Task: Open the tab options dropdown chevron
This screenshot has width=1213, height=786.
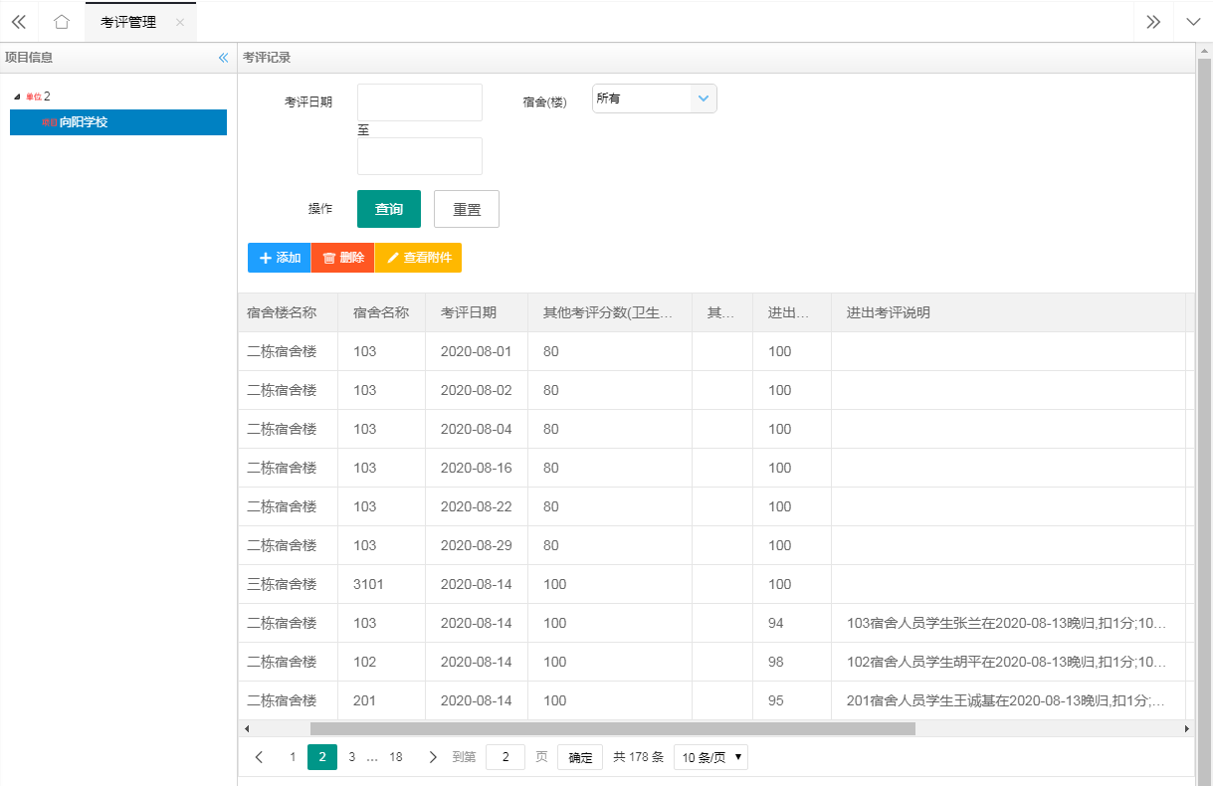Action: tap(1193, 22)
